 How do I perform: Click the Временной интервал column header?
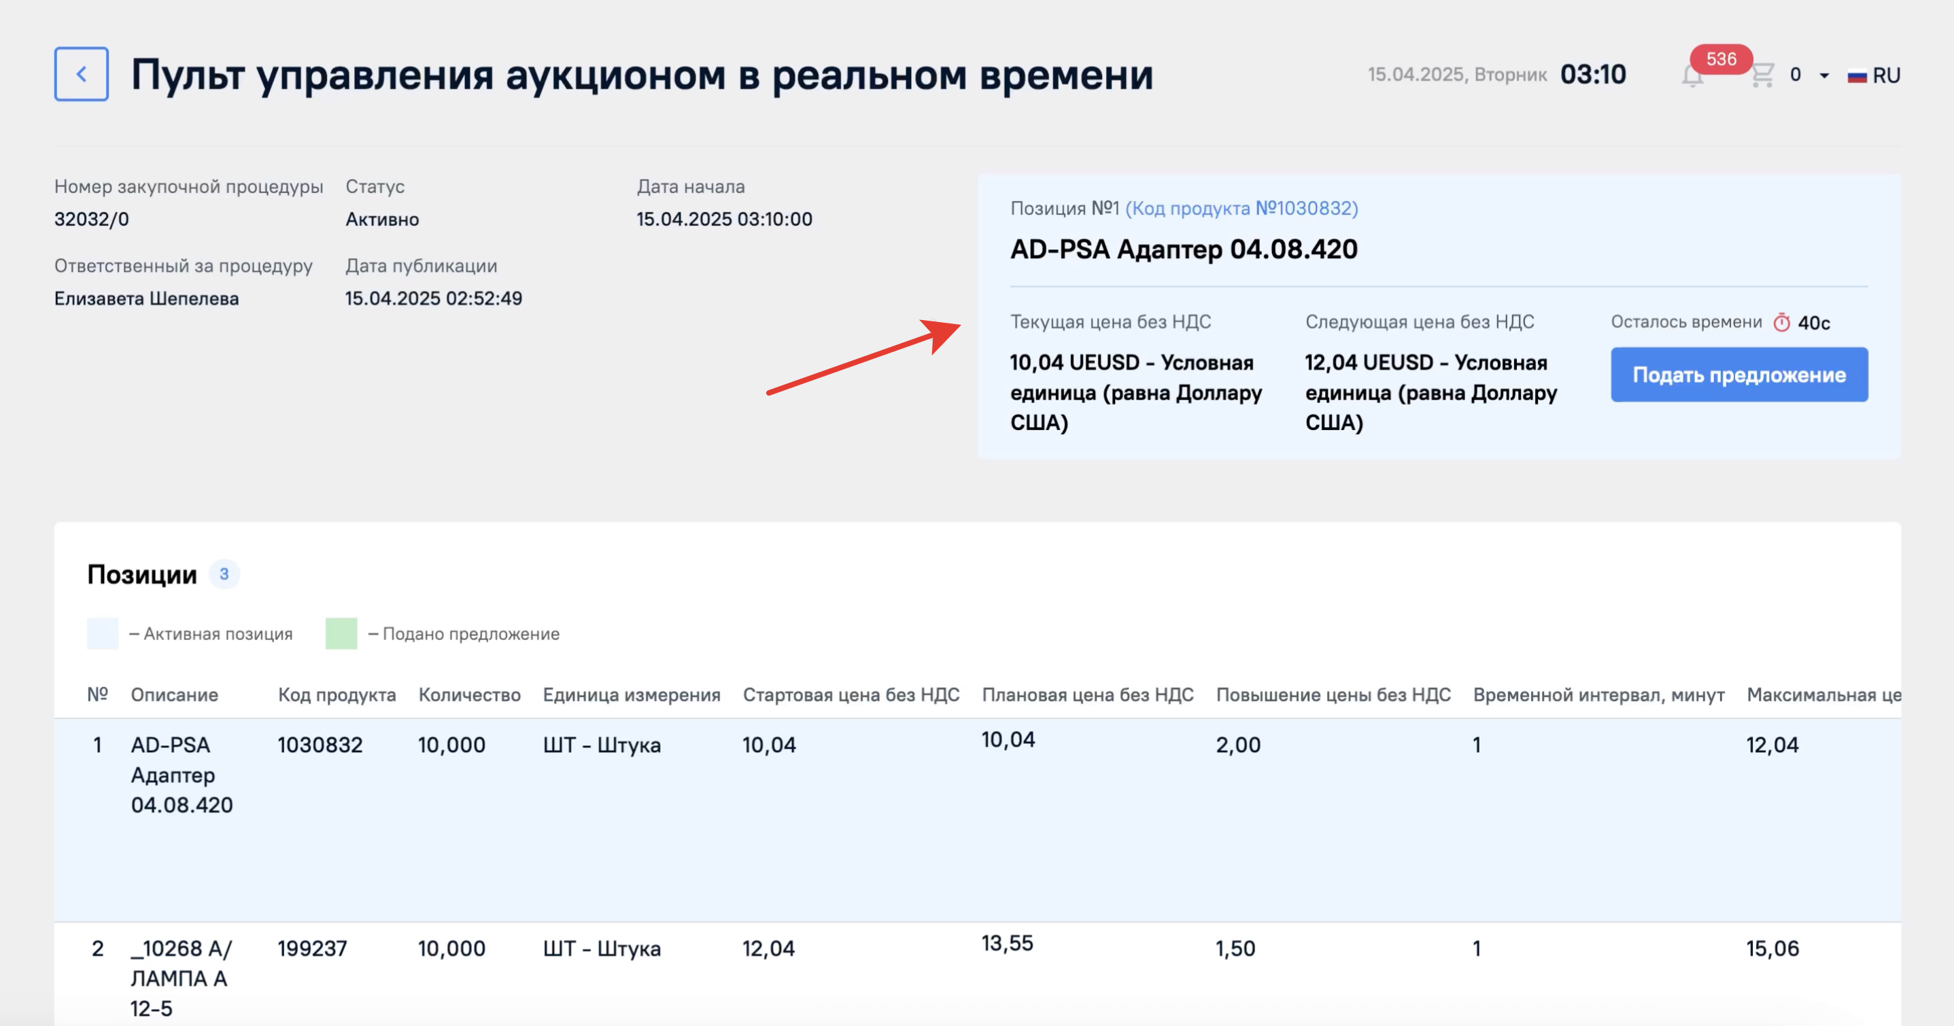[x=1598, y=694]
